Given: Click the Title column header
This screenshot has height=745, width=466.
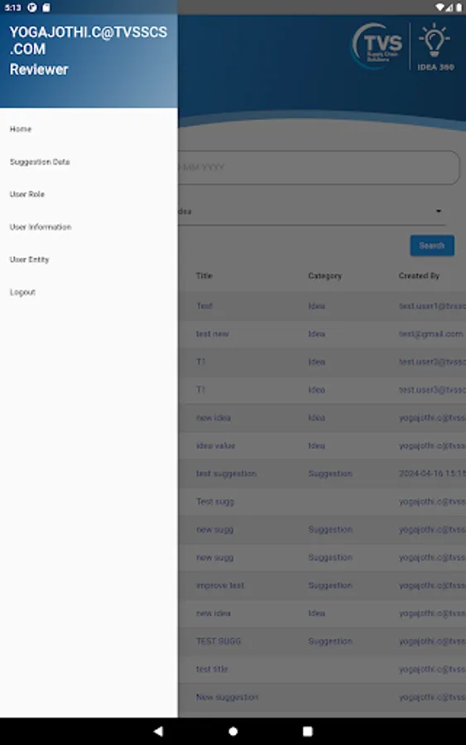Looking at the screenshot, I should tap(204, 276).
